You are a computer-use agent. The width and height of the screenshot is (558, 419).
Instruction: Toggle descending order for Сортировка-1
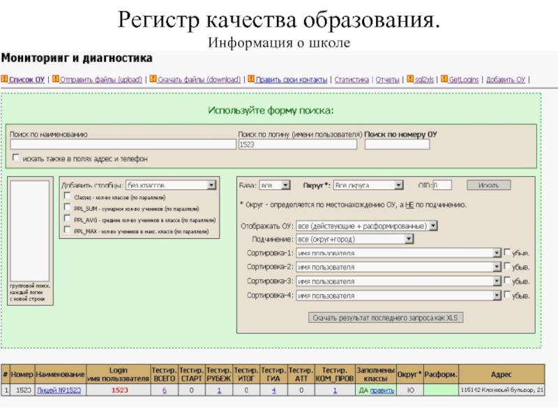(x=506, y=253)
